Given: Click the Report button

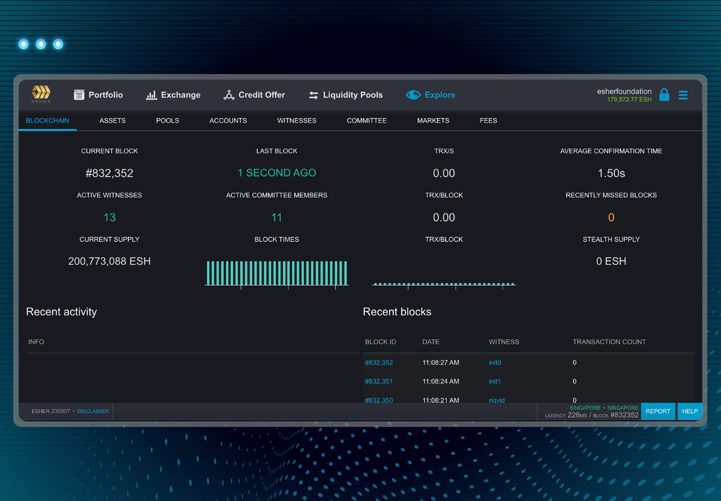Looking at the screenshot, I should (658, 411).
